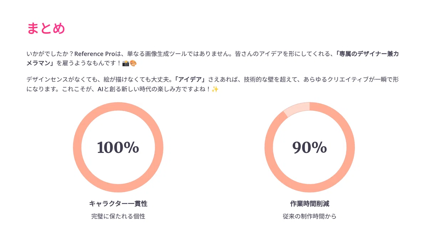
Task: Click the 100% value text
Action: [x=118, y=147]
